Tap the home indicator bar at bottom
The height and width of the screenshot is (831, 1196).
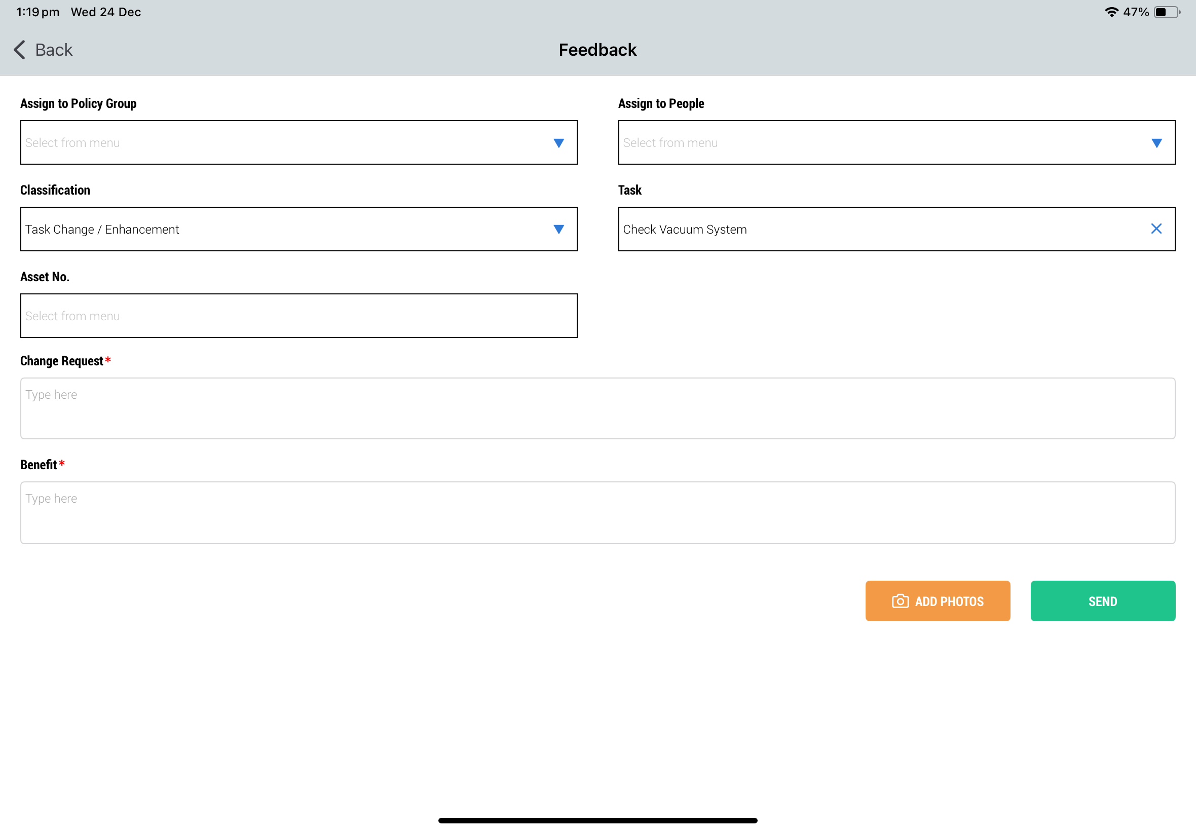597,820
